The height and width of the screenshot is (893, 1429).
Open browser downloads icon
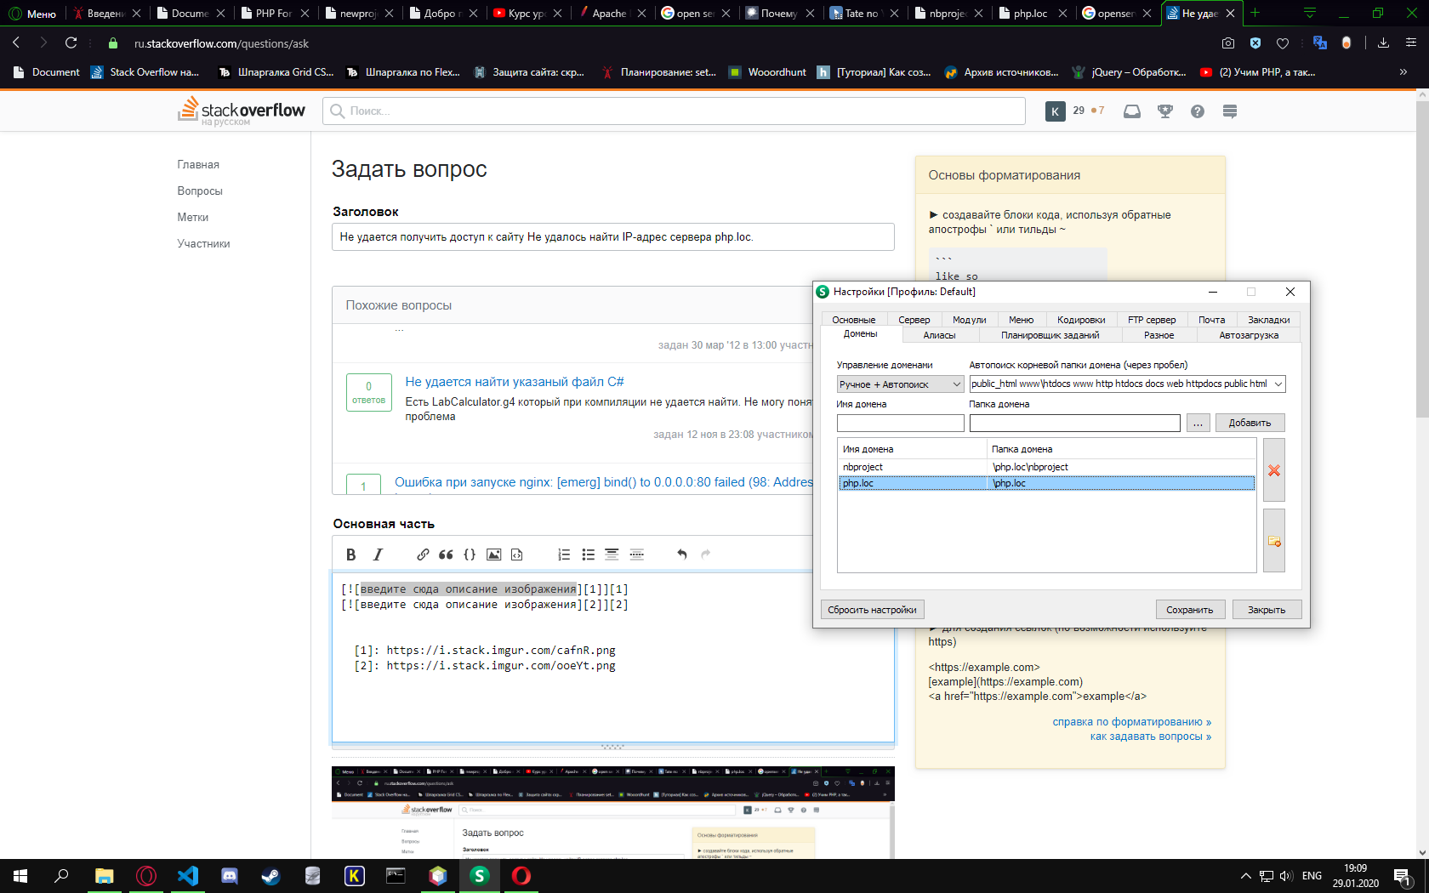click(x=1383, y=43)
